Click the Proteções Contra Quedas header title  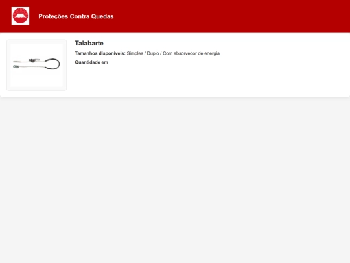point(76,16)
